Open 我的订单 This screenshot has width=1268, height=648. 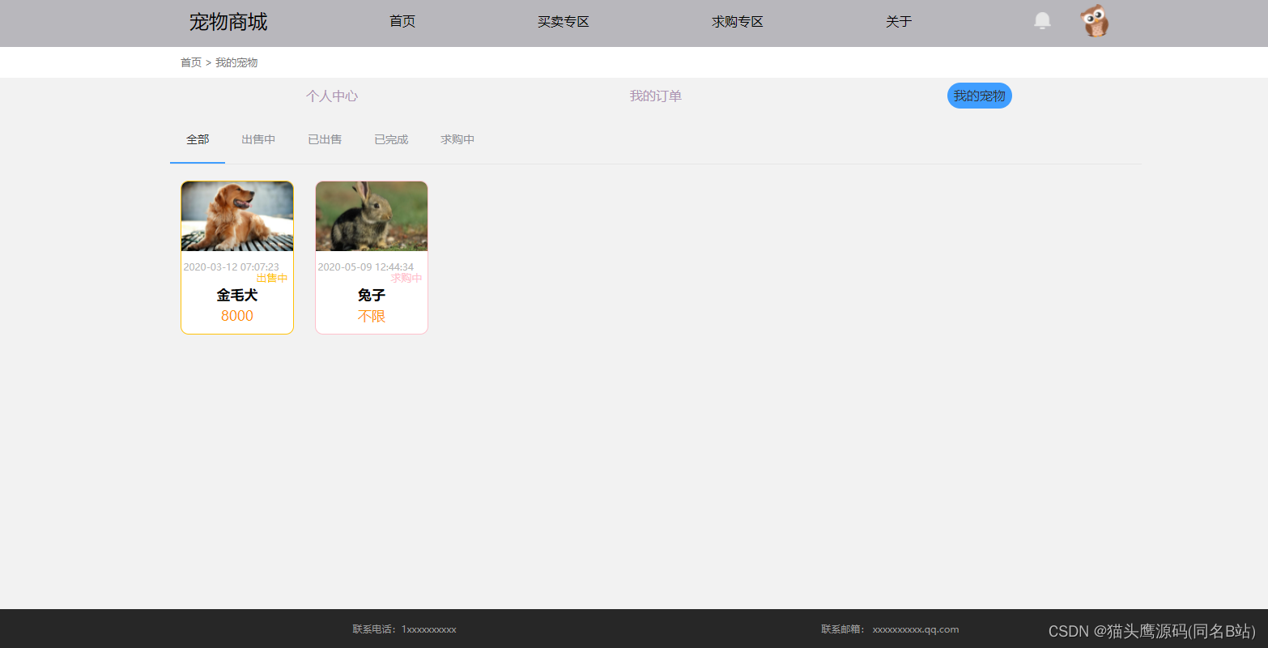point(656,96)
